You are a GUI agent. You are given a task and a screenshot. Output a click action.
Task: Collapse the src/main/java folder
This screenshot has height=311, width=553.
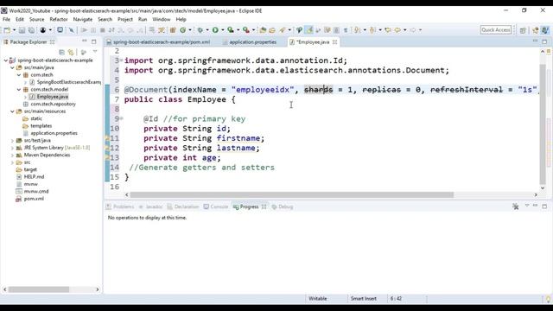point(12,67)
